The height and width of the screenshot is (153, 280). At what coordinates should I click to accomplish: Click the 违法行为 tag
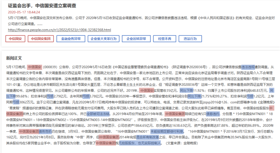pos(190,39)
